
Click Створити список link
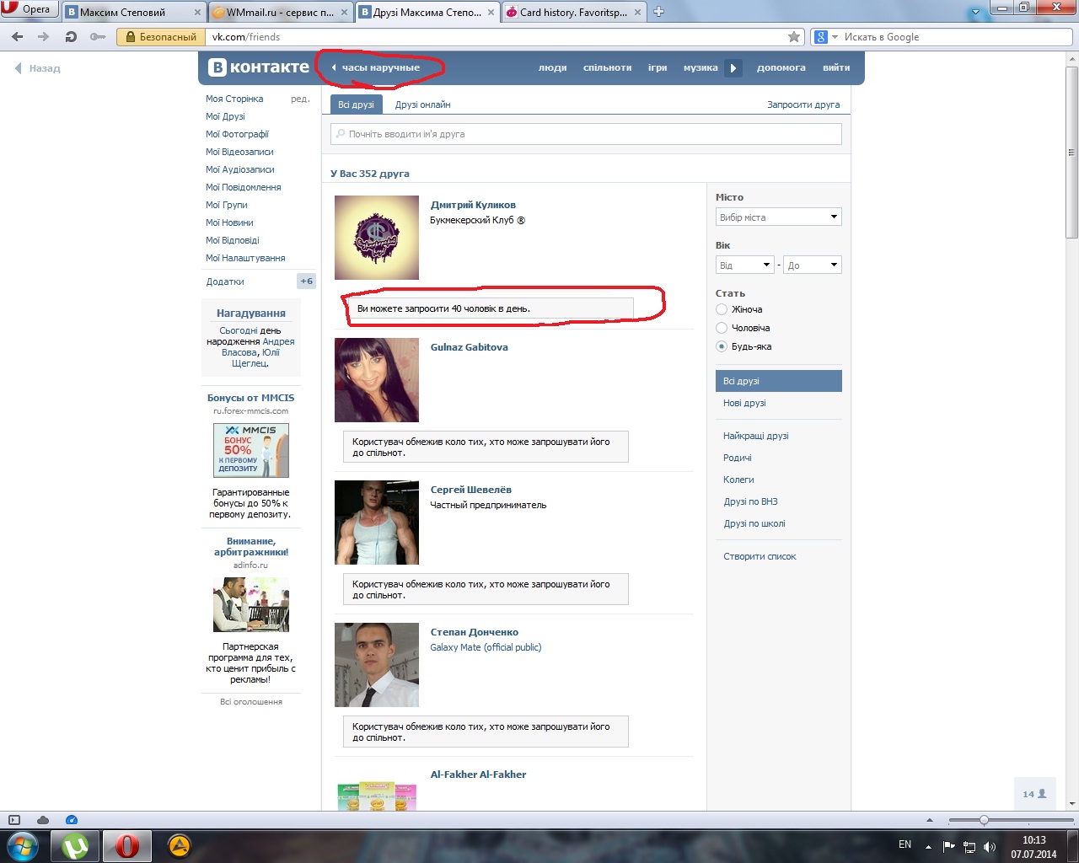760,556
